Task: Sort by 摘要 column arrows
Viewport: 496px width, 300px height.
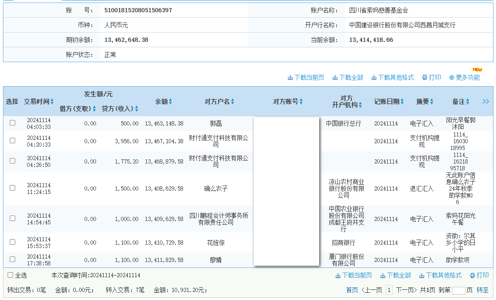Action: click(432, 101)
